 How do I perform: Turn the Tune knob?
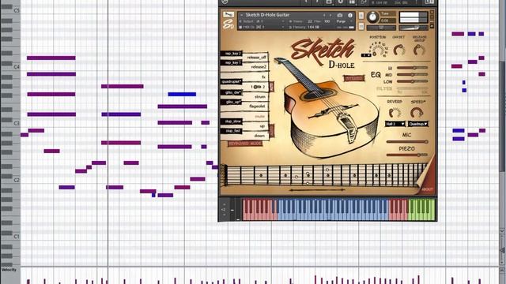372,17
